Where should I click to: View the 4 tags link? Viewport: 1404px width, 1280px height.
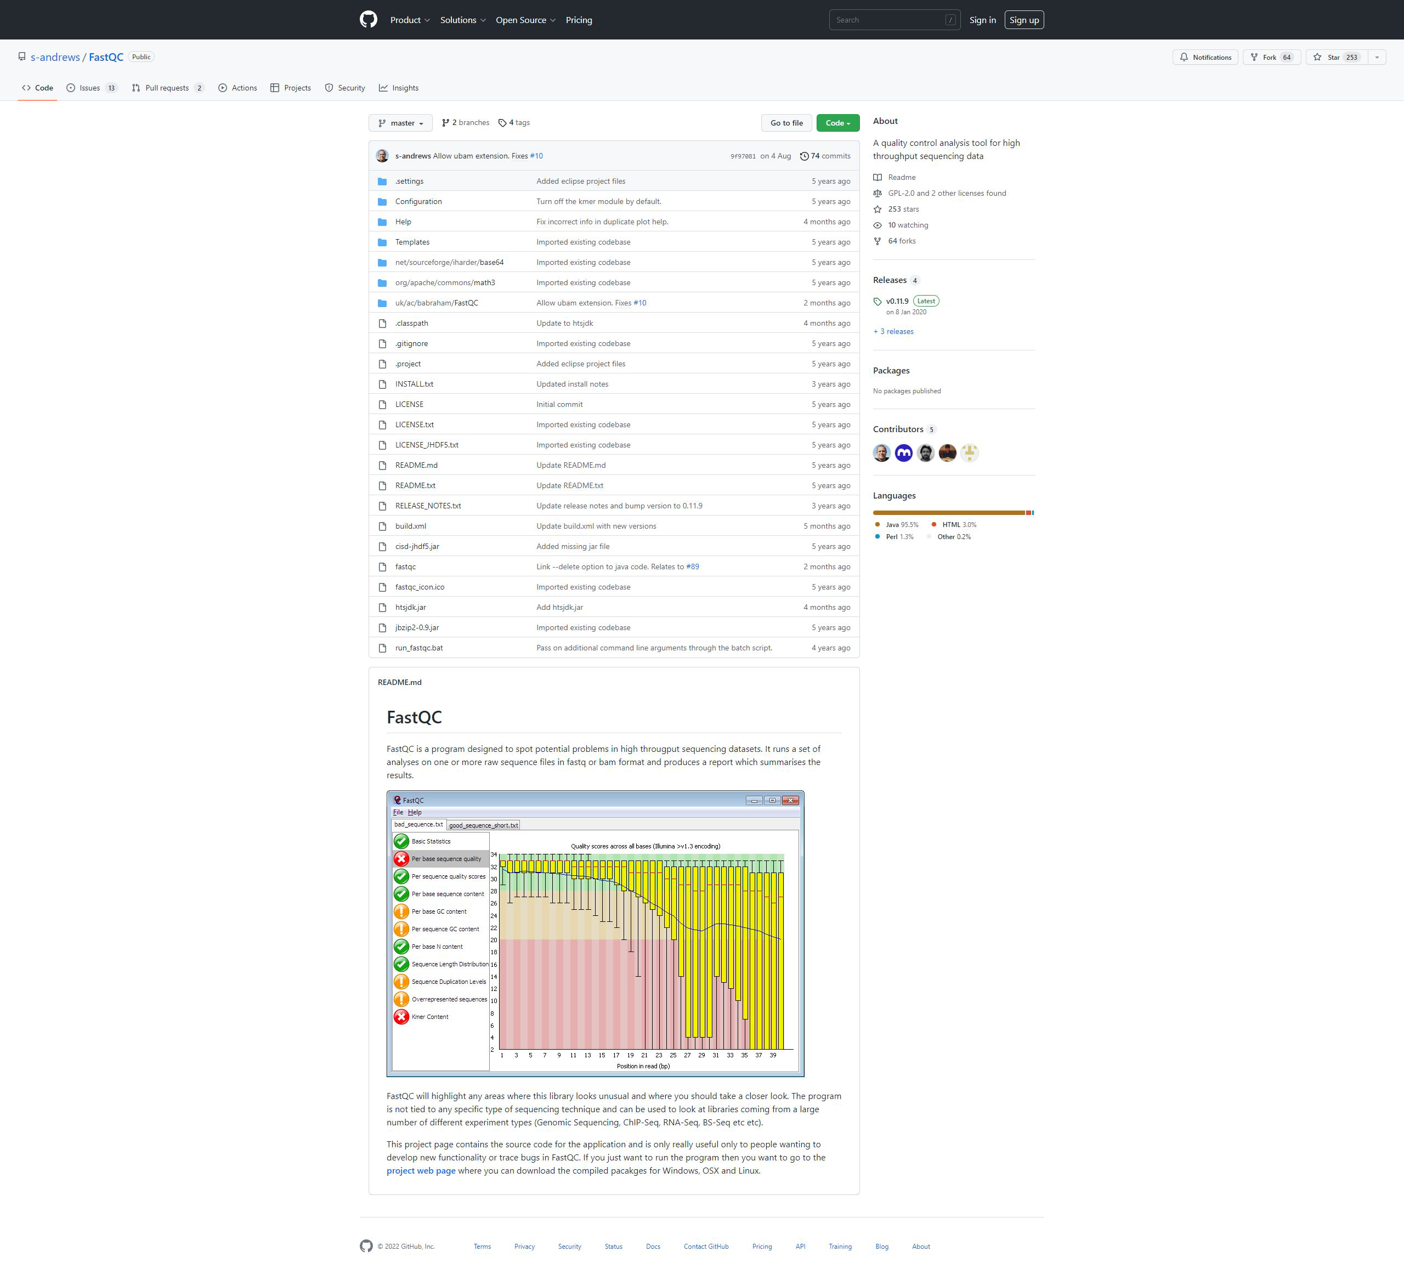tap(514, 122)
